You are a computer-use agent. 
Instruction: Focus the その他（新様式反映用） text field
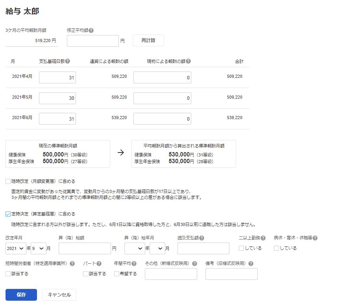171,274
